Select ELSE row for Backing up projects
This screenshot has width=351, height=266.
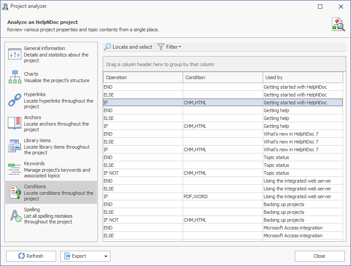223,212
